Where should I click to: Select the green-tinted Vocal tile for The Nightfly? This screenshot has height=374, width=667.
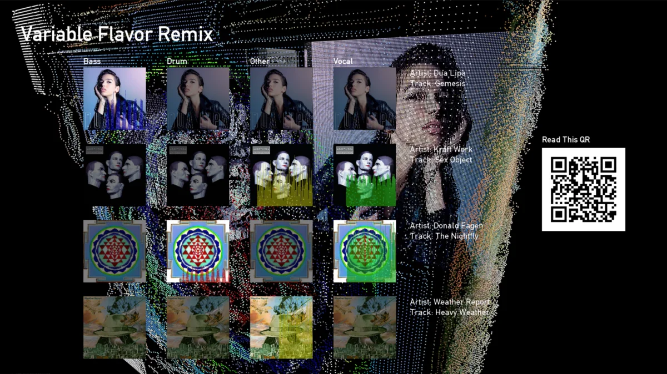point(364,251)
